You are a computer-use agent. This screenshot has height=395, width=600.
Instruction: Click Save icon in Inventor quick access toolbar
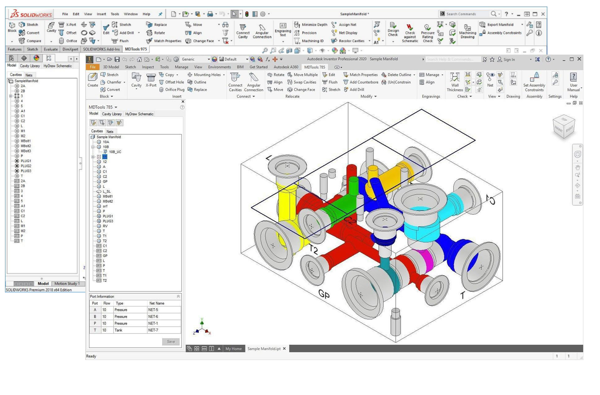(118, 59)
